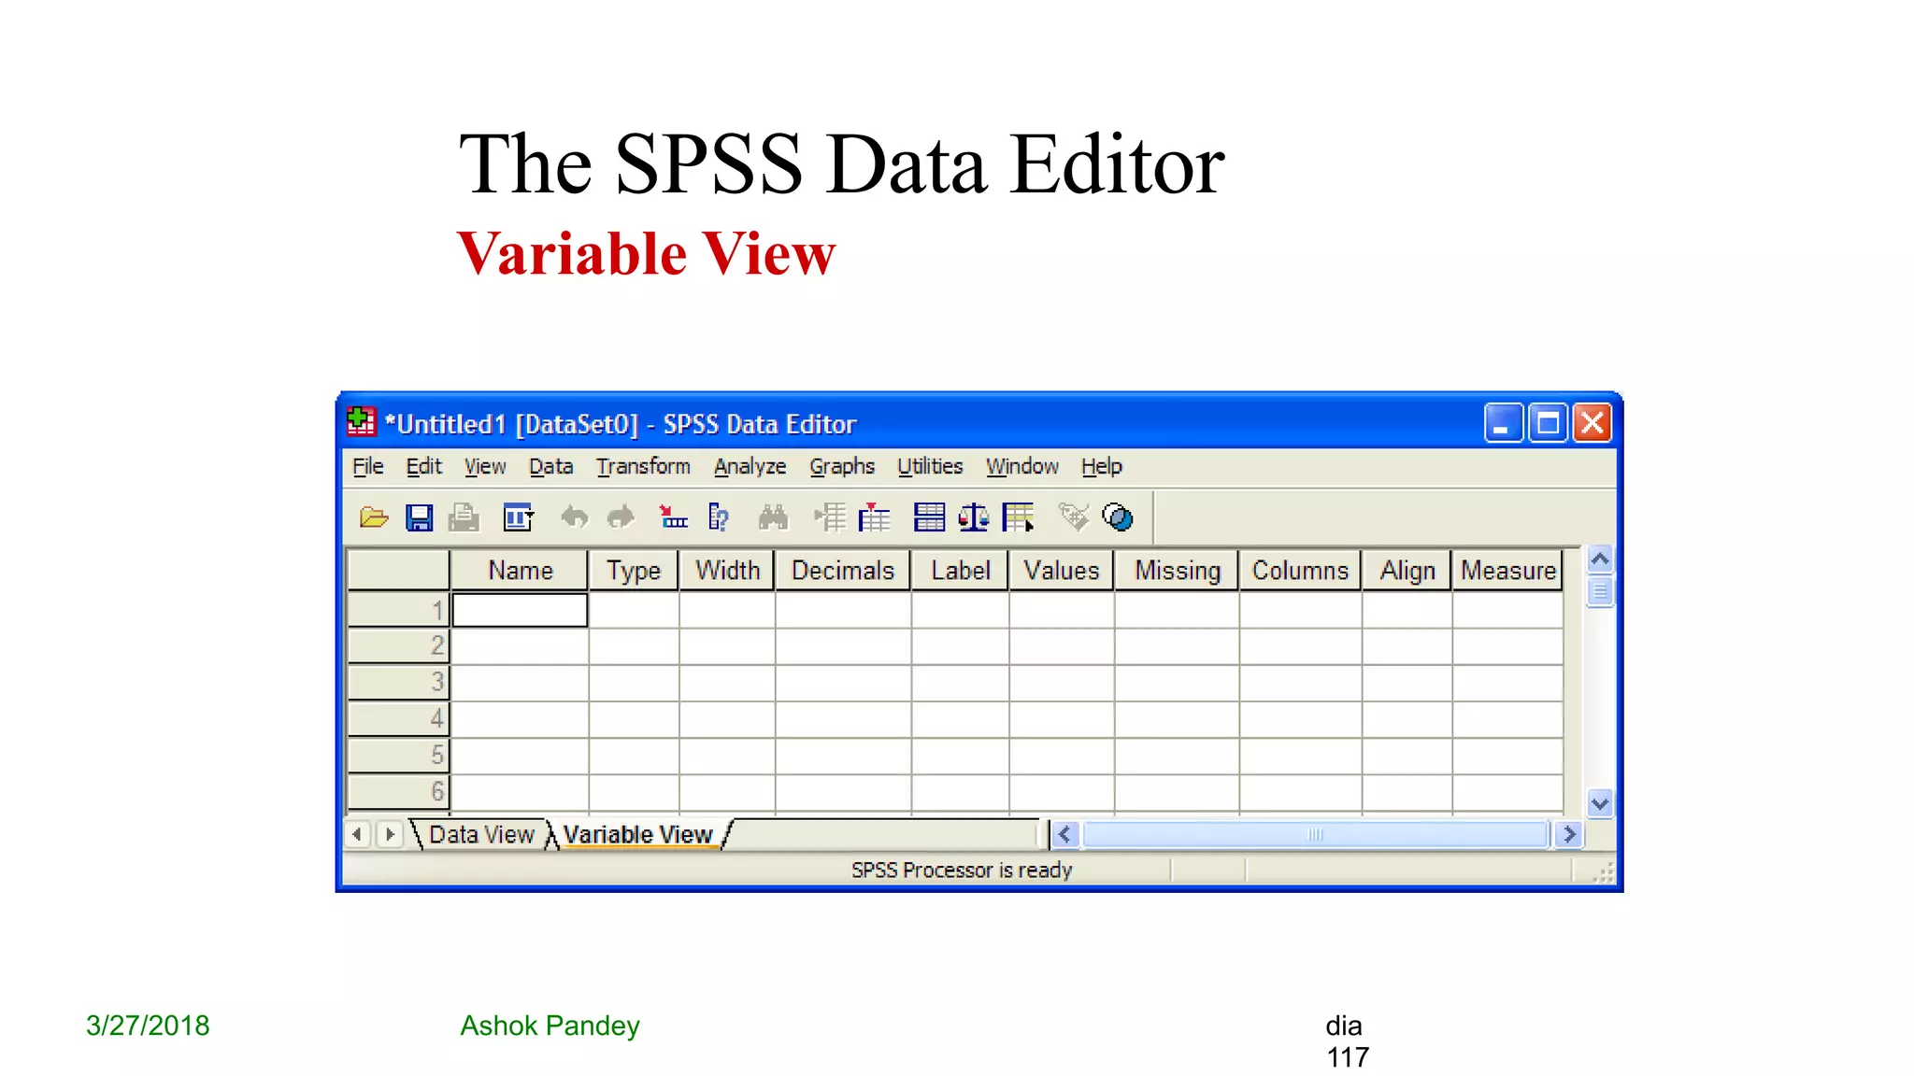Screen dimensions: 1914x1076
Task: Click the tab scroll right arrow
Action: click(391, 834)
